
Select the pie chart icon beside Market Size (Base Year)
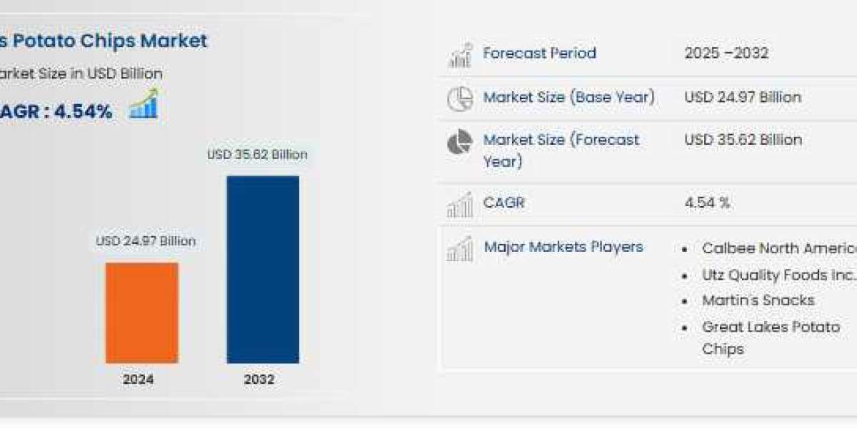461,98
